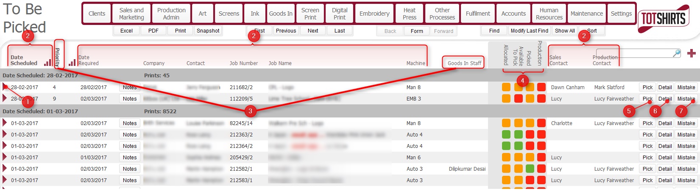Open the Embroidery menu
The image size is (700, 191).
point(374,14)
